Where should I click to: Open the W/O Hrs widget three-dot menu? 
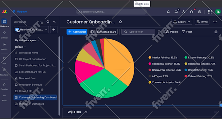215,112
